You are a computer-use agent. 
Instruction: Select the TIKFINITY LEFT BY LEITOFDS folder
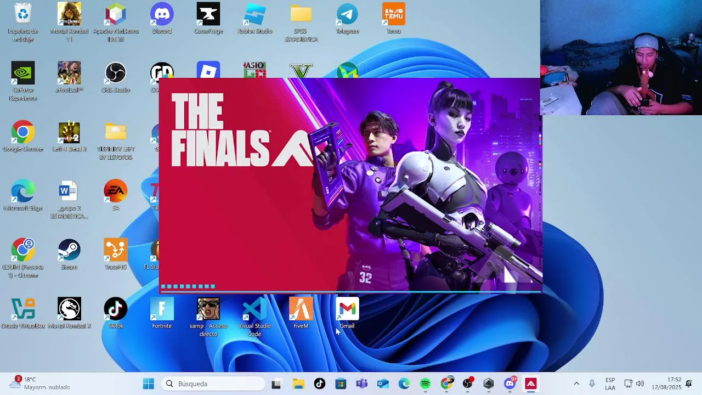tap(116, 140)
